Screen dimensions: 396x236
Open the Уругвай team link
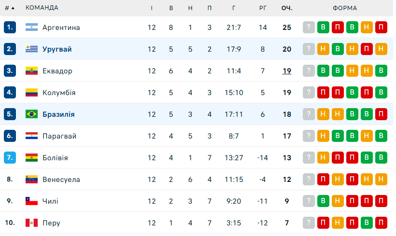(57, 49)
